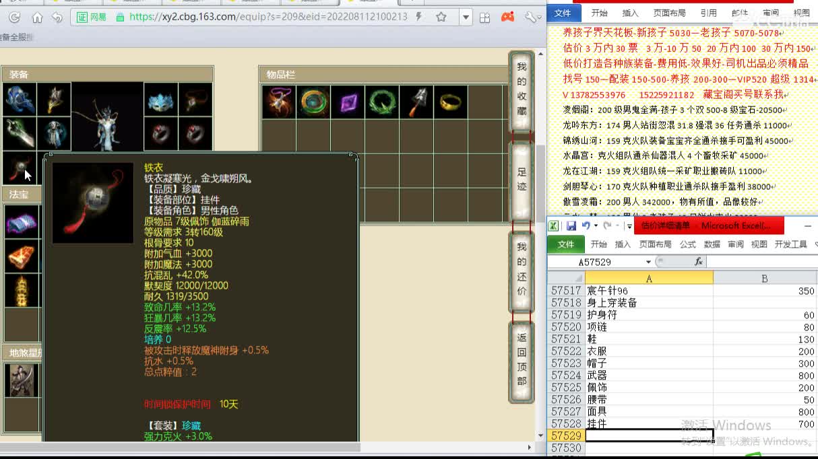Select the golden necklace equipment slot
The width and height of the screenshot is (818, 459).
point(54,100)
